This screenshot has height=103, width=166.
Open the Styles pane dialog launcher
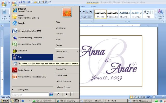(164, 21)
